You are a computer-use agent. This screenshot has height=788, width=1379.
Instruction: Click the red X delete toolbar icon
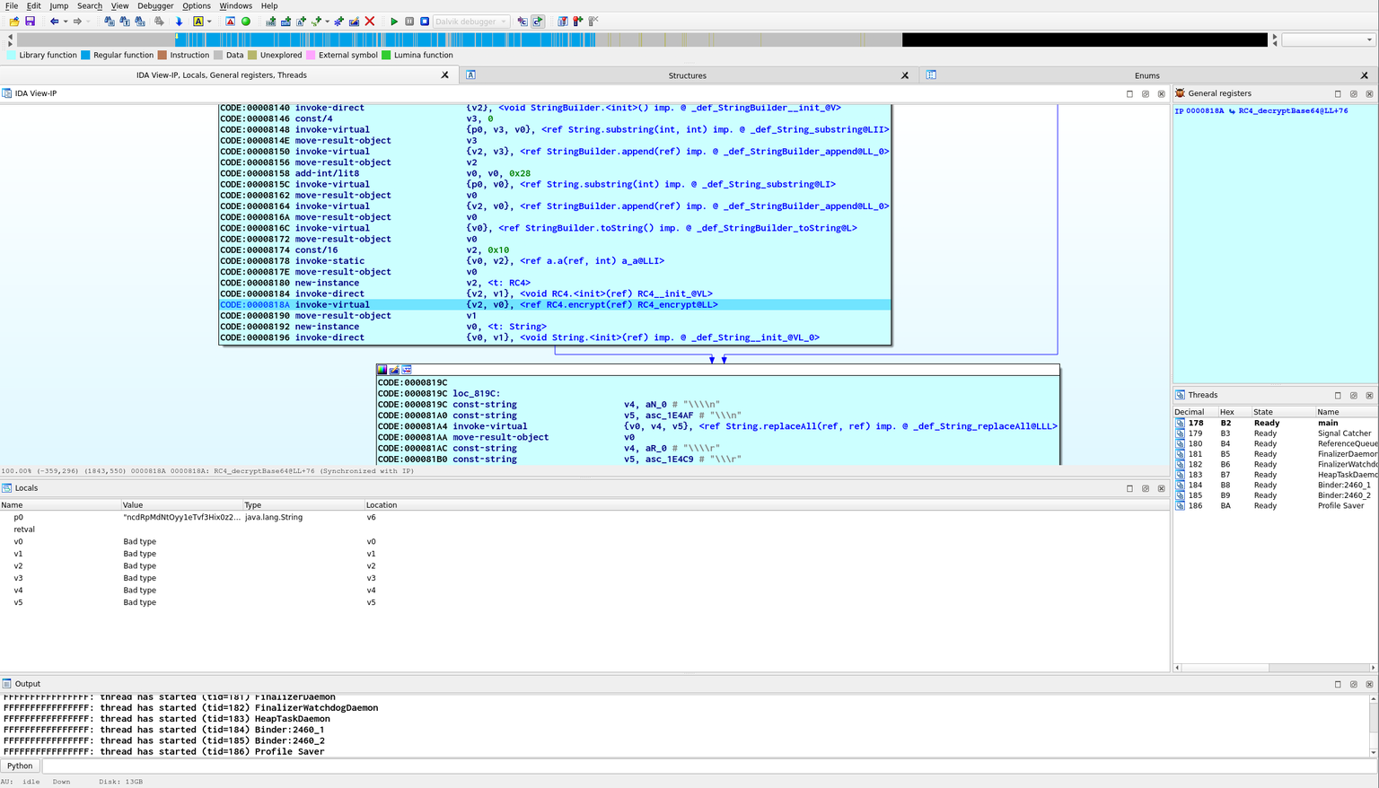[369, 22]
